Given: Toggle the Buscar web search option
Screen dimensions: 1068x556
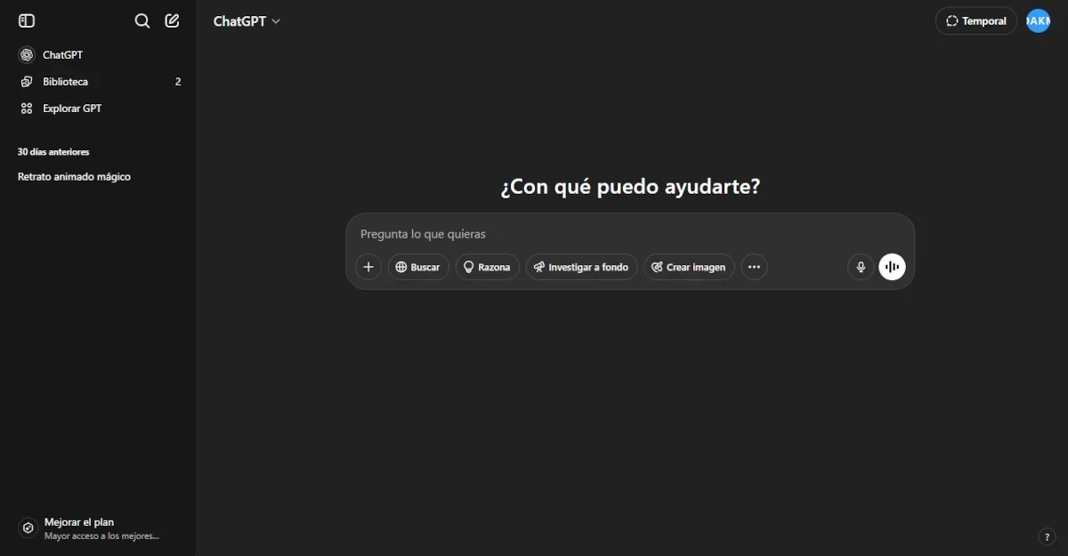Looking at the screenshot, I should coord(418,267).
